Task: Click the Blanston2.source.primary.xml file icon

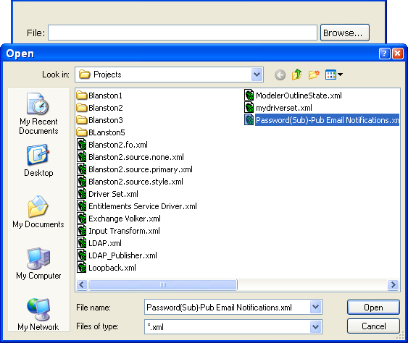Action: point(82,169)
